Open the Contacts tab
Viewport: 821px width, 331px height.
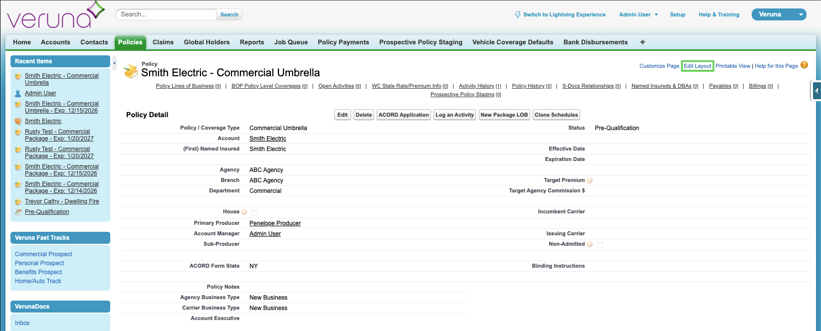(x=94, y=42)
